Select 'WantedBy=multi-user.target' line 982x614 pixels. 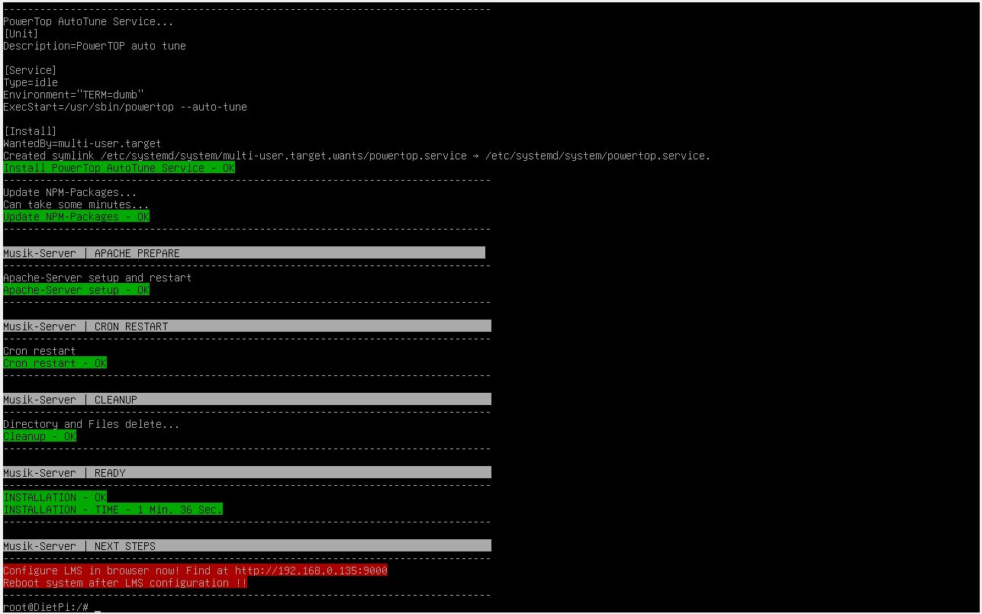click(x=82, y=143)
